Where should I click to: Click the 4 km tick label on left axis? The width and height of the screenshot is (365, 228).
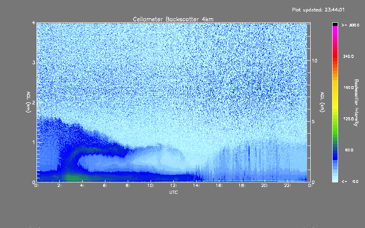[34, 23]
